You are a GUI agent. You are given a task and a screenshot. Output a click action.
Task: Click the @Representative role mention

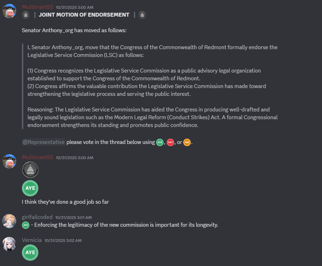(43, 142)
